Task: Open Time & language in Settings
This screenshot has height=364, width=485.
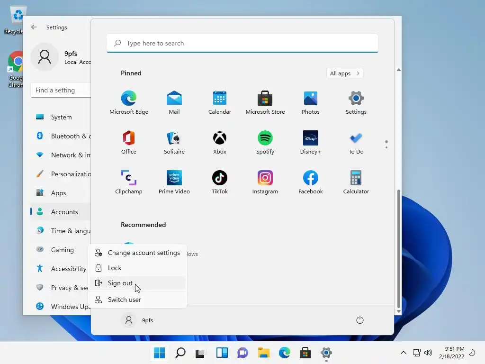Action: [61, 231]
